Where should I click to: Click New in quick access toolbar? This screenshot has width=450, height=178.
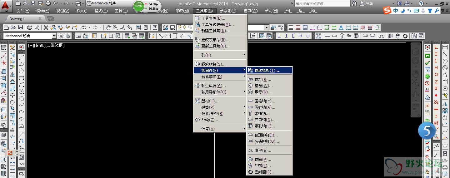pyautogui.click(x=18, y=3)
